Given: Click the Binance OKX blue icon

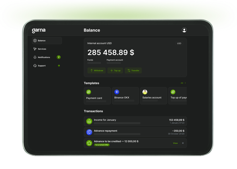Looking at the screenshot, I should click(117, 92).
